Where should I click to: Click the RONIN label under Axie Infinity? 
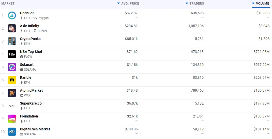click(x=42, y=31)
